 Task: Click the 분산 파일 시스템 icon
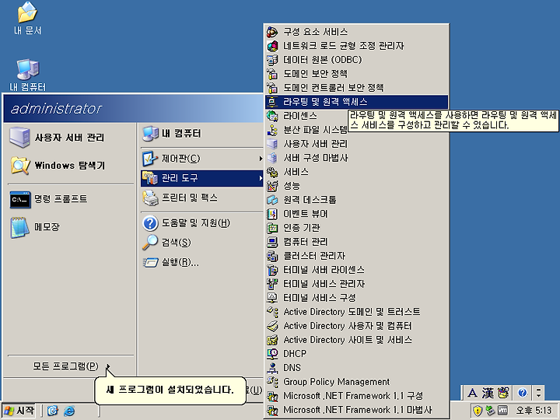272,130
